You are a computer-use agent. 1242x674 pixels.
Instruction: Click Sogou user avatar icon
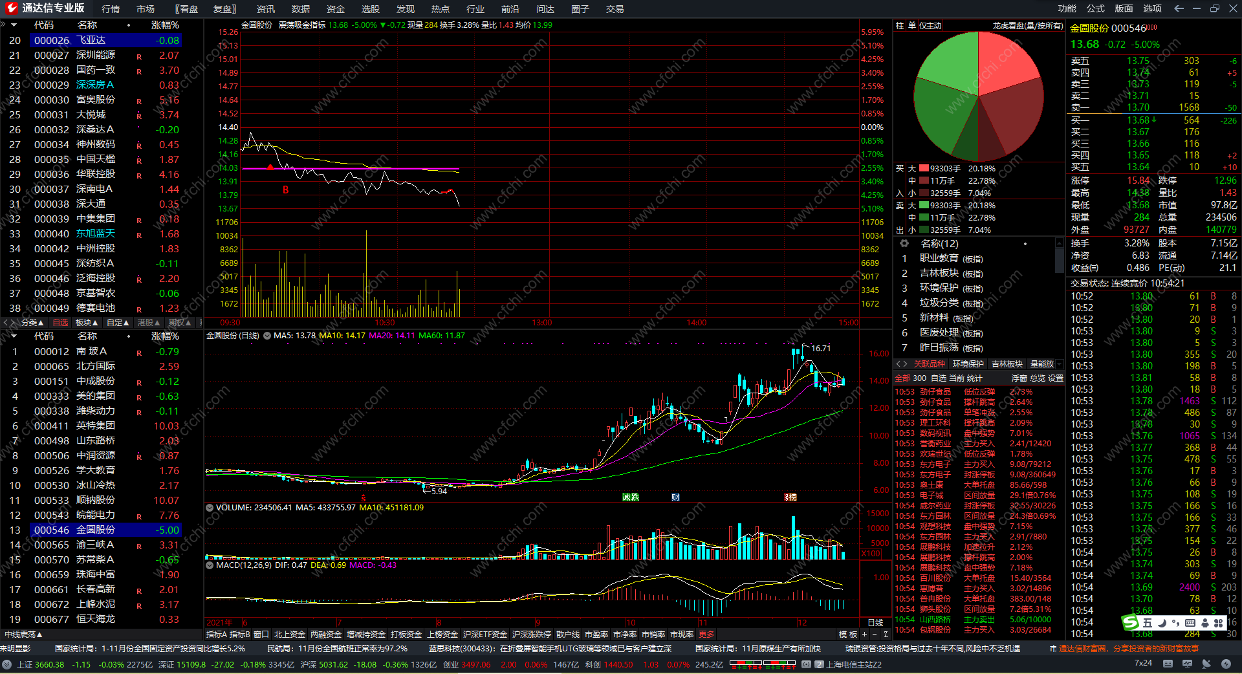tap(1204, 623)
